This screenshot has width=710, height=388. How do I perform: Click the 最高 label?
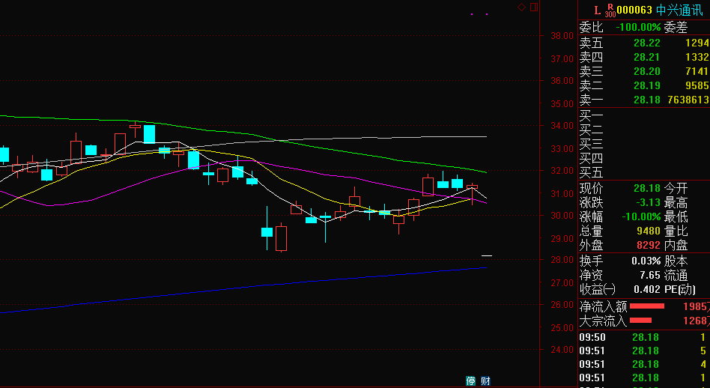676,202
